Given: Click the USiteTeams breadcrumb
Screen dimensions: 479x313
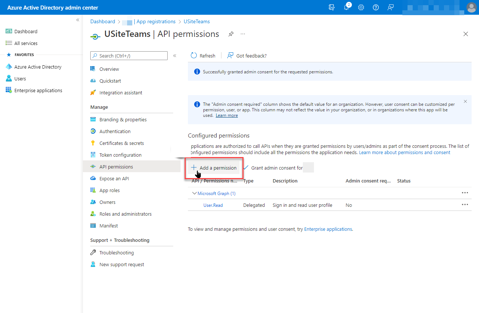Looking at the screenshot, I should tap(197, 21).
